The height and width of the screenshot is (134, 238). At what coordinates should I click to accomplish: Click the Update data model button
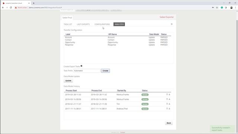click(x=68, y=81)
